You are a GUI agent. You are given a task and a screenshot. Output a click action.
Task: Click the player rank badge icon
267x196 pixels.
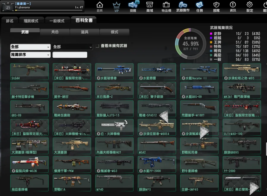[x=8, y=7]
